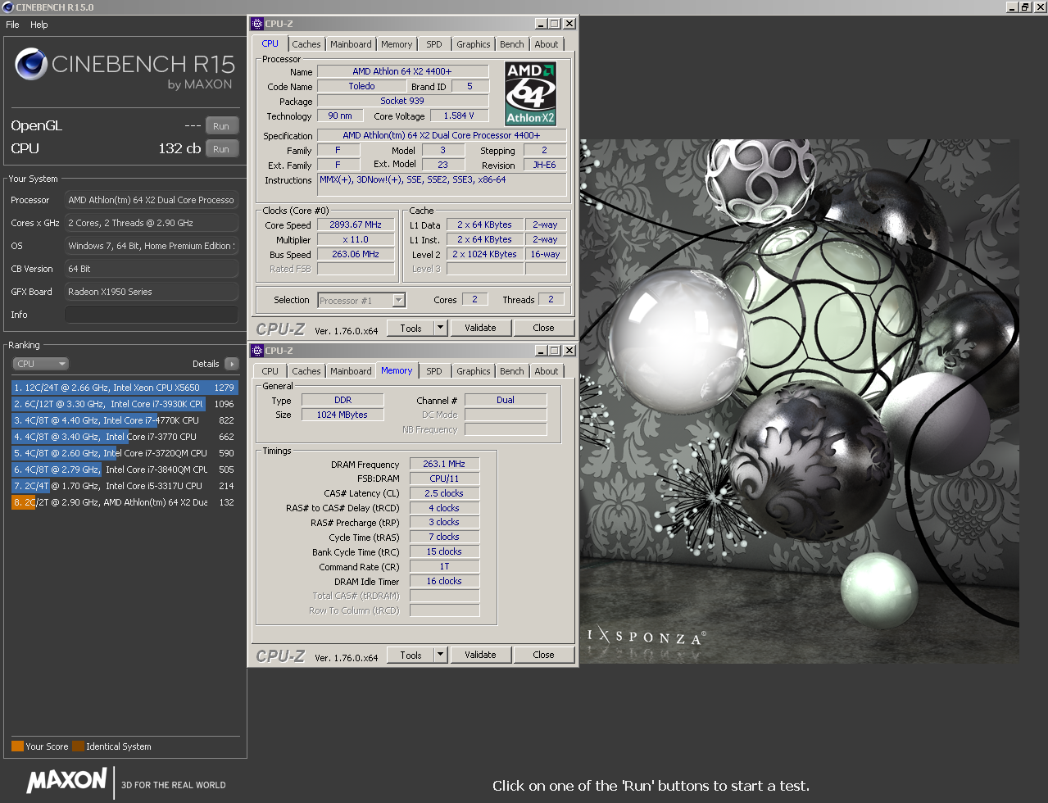This screenshot has height=803, width=1048.
Task: Click the rendered spheres scene image
Action: coord(799,401)
